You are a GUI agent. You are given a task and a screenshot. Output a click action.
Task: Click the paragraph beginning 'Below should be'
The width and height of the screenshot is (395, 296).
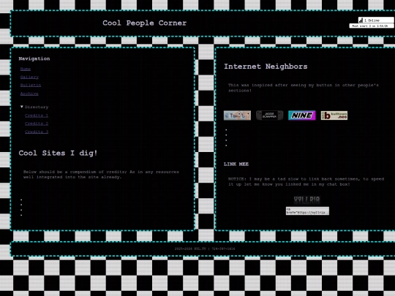click(101, 175)
